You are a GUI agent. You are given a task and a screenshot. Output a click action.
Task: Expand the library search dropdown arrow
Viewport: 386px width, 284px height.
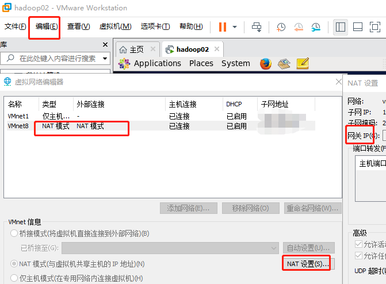click(x=105, y=59)
